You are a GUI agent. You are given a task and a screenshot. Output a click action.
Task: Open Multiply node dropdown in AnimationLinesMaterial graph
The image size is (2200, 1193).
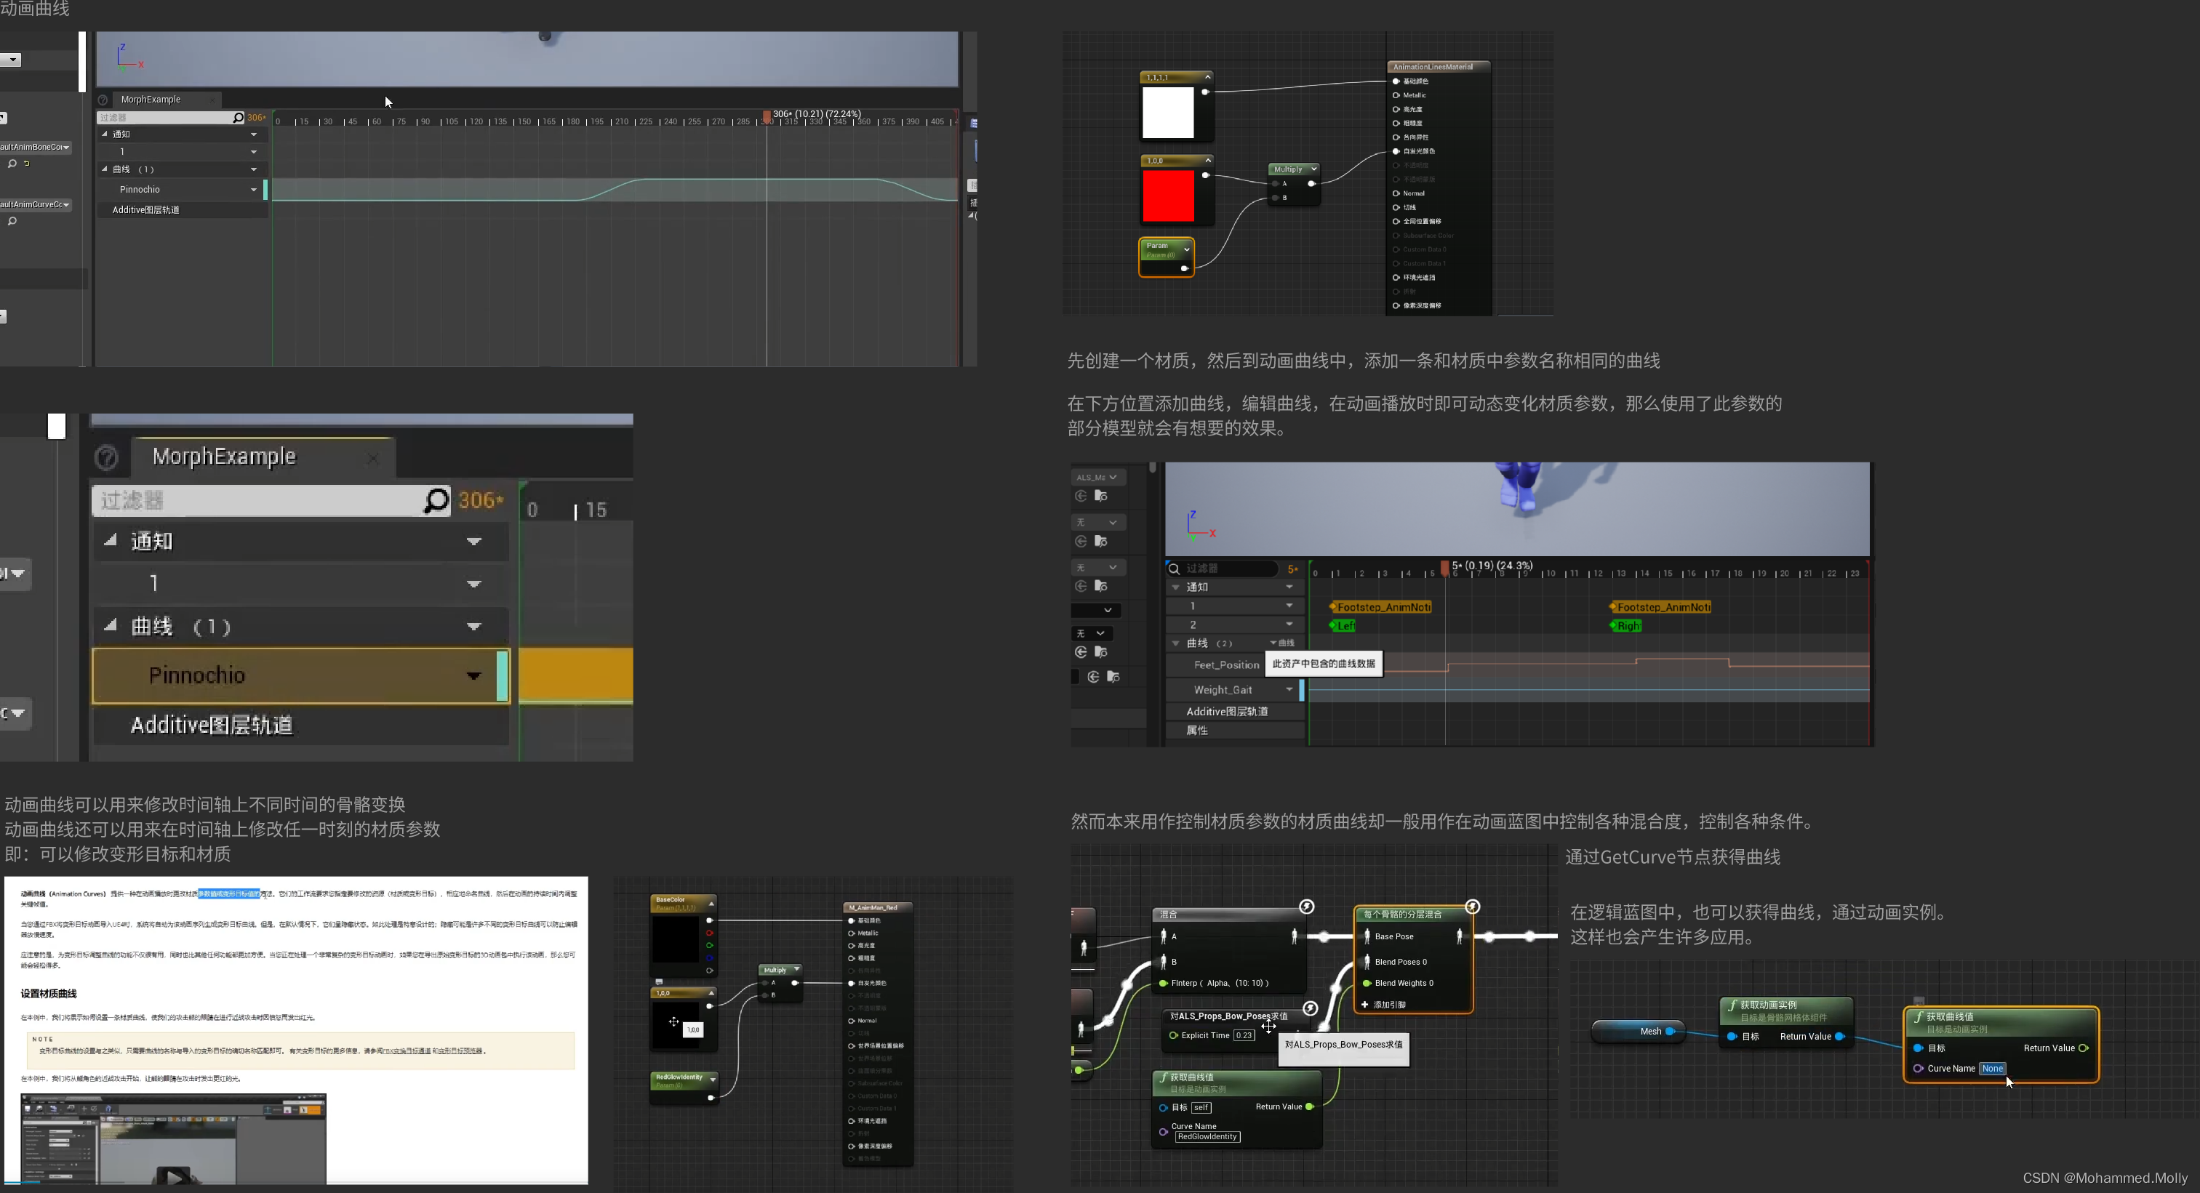pos(1313,169)
